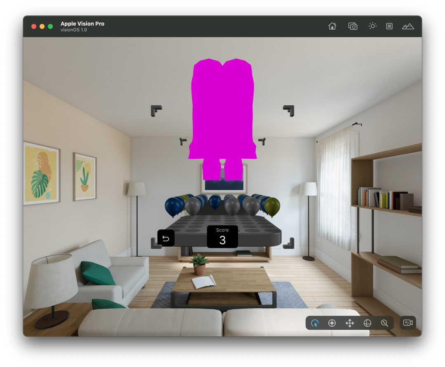Click the magenta untextured model
Screen dimensions: 445x367
pyautogui.click(x=223, y=114)
